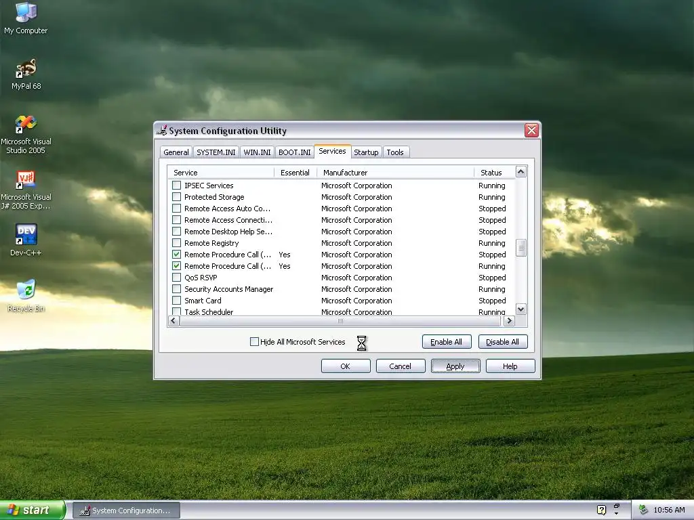The image size is (694, 520).
Task: Select the QoS RSVP service name
Action: tap(201, 278)
